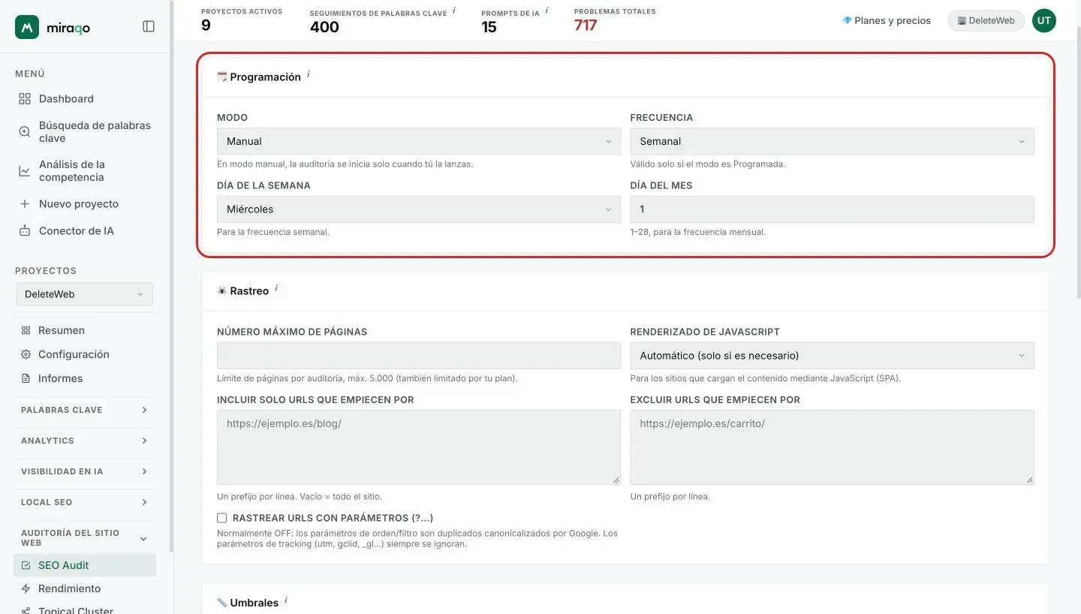1081x614 pixels.
Task: Click the Configuración gear icon
Action: (x=26, y=354)
